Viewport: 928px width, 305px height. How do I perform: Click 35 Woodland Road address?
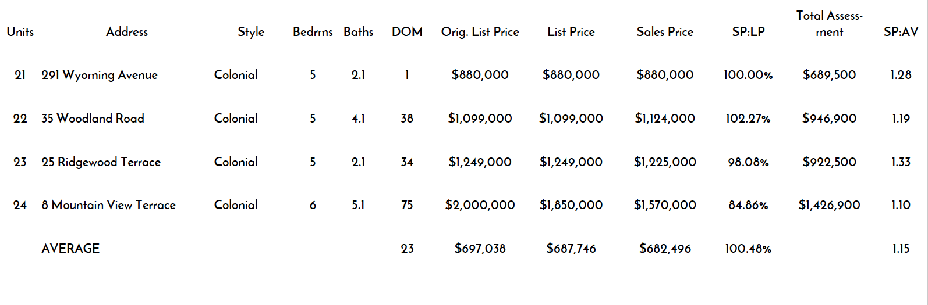click(x=93, y=119)
